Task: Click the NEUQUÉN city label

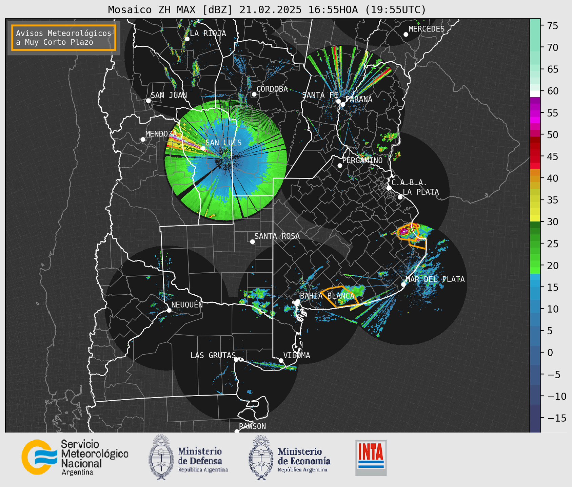Action: coord(187,304)
